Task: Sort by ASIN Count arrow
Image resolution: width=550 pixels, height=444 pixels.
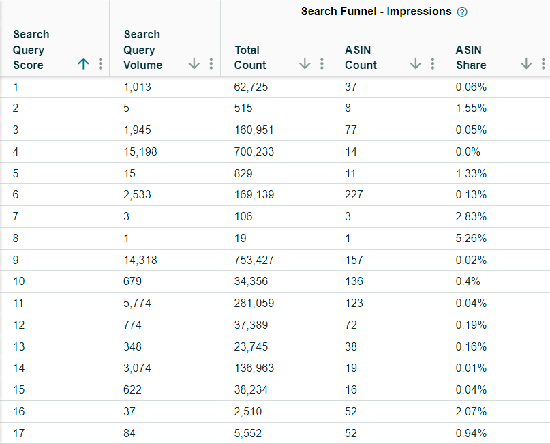Action: tap(416, 64)
